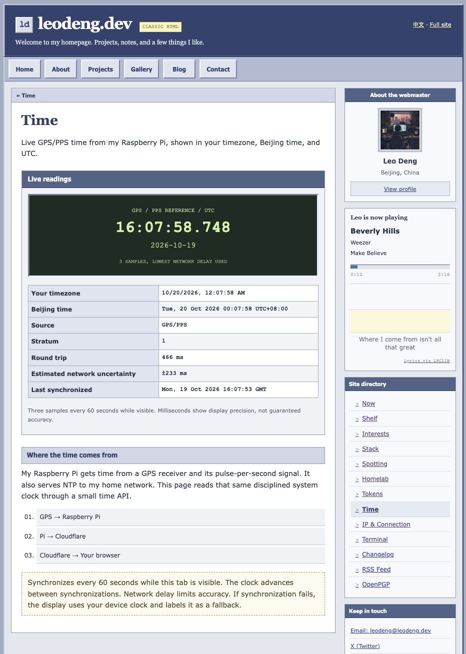466x654 pixels.
Task: Open Interests in the site directory
Action: [375, 434]
